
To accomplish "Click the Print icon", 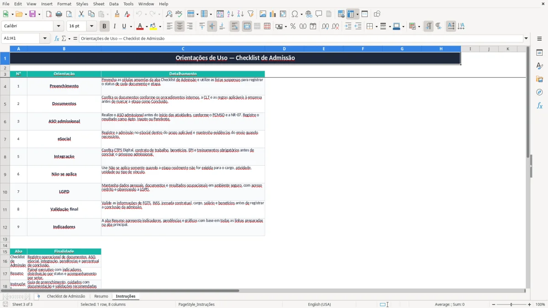I will pos(59,14).
